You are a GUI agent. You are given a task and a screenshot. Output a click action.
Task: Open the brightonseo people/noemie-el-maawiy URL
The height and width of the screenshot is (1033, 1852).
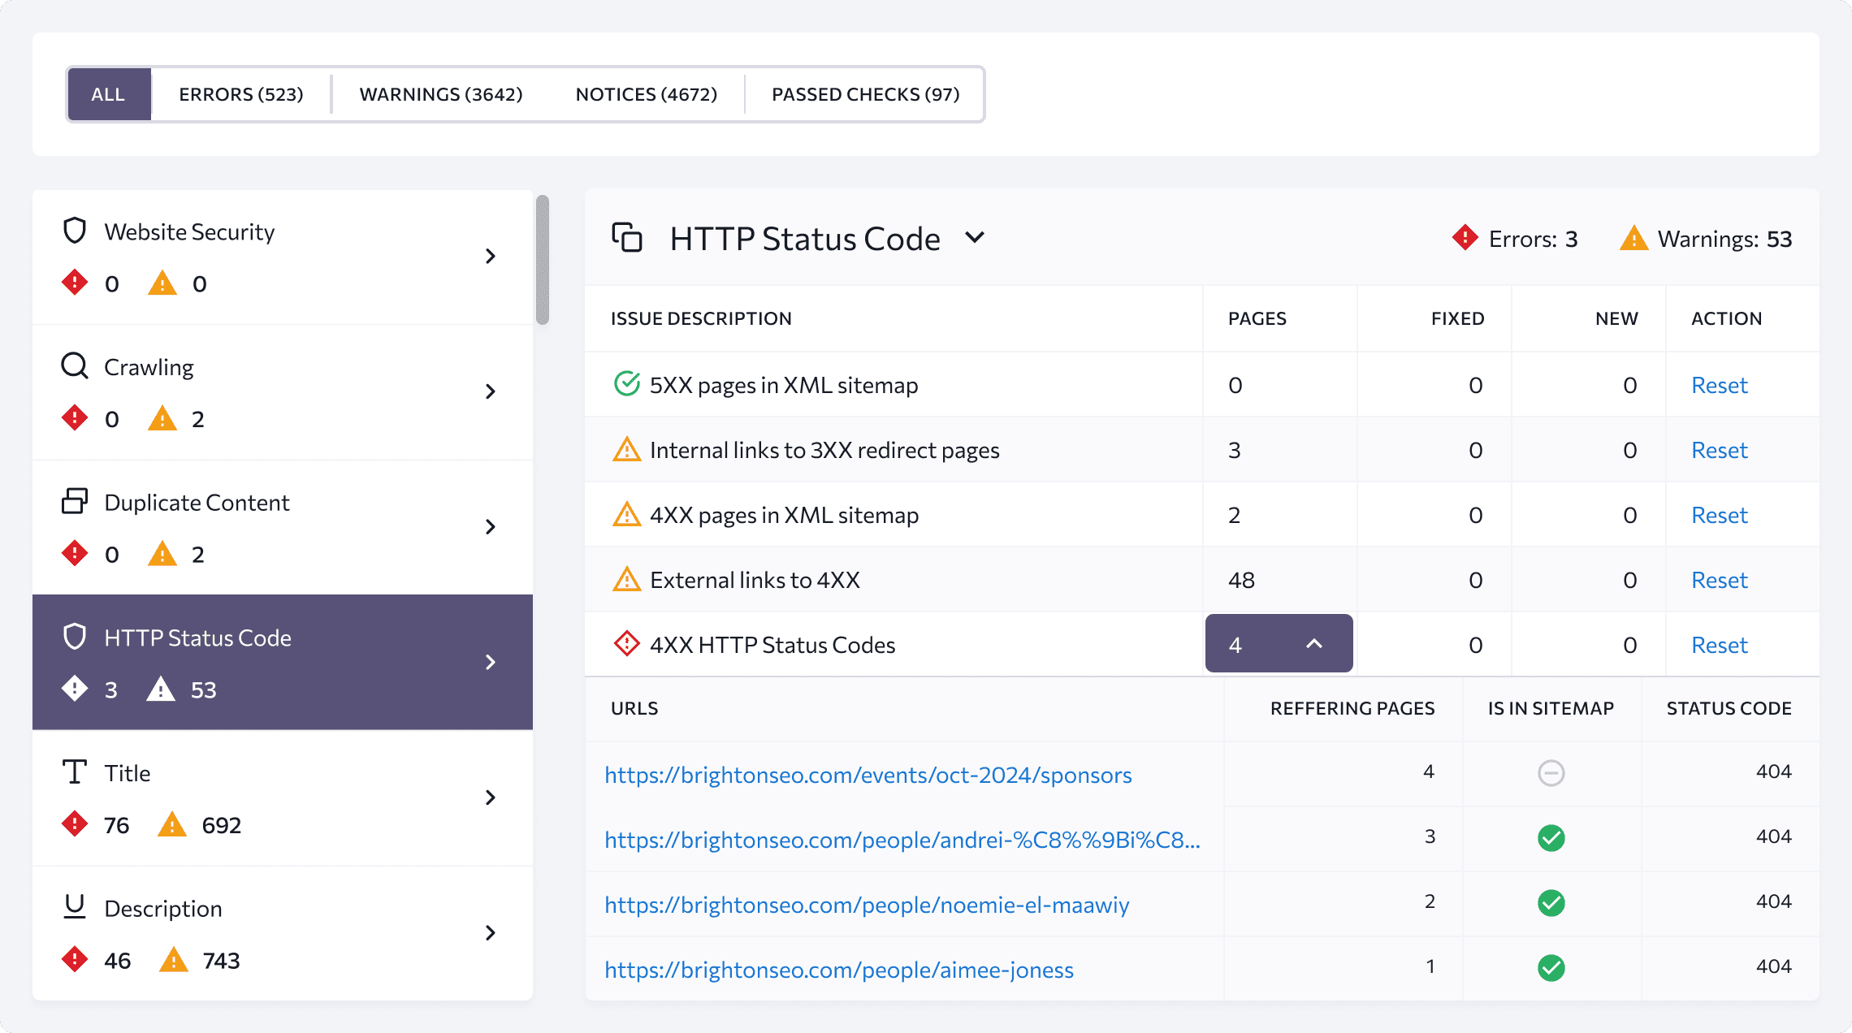(x=867, y=905)
